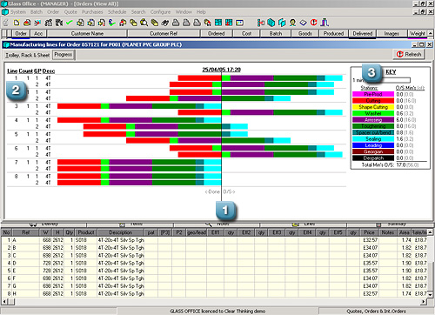Select the Progress tab
This screenshot has height=315, width=435.
(x=64, y=55)
